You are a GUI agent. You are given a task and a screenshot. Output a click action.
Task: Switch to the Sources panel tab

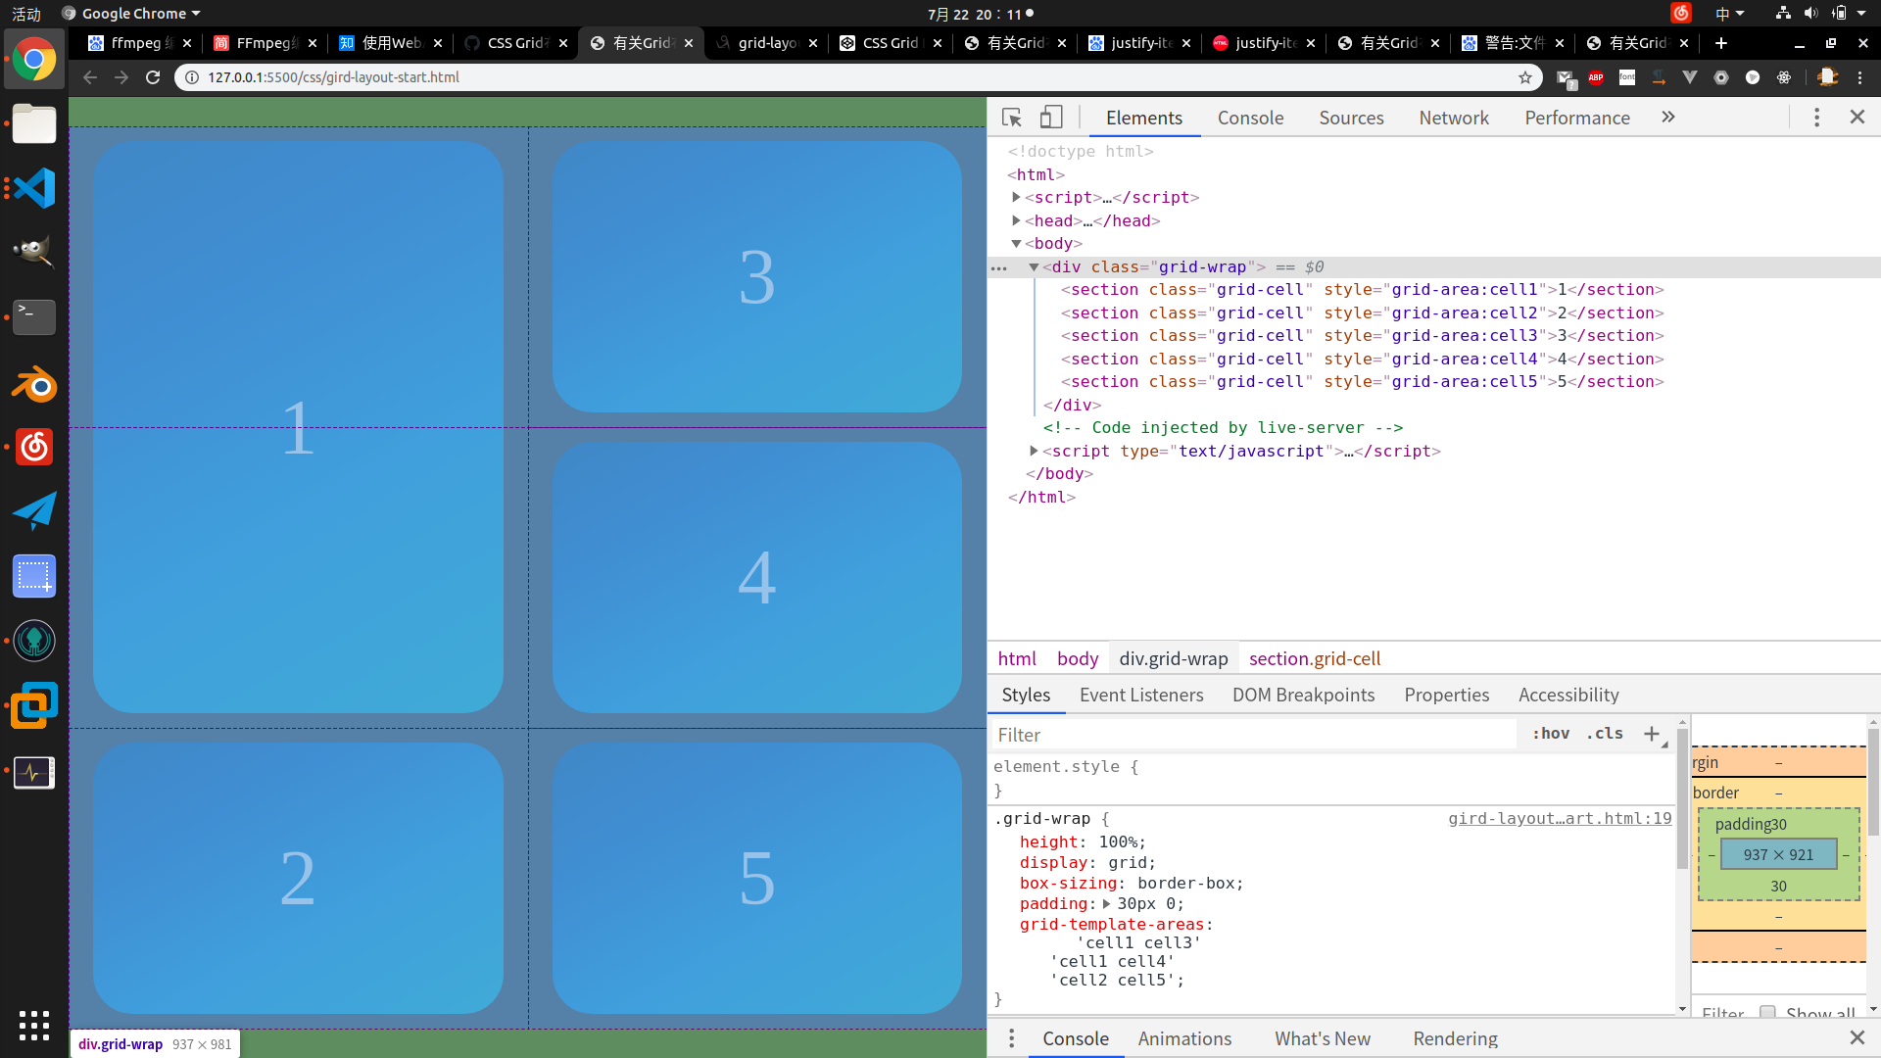(x=1351, y=118)
